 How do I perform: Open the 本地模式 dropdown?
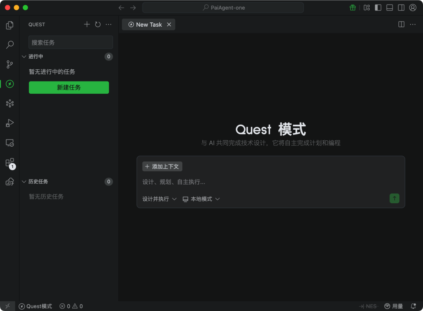pyautogui.click(x=201, y=198)
